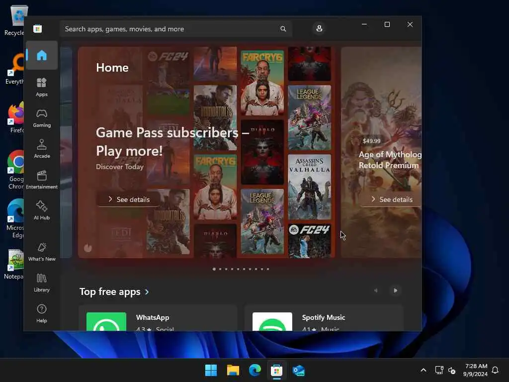Open the Spotify Music app card
This screenshot has height=382, width=509.
pos(324,318)
